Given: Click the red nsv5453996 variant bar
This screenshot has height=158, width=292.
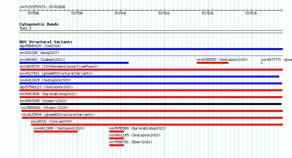Looking at the screenshot, I should (151, 97).
